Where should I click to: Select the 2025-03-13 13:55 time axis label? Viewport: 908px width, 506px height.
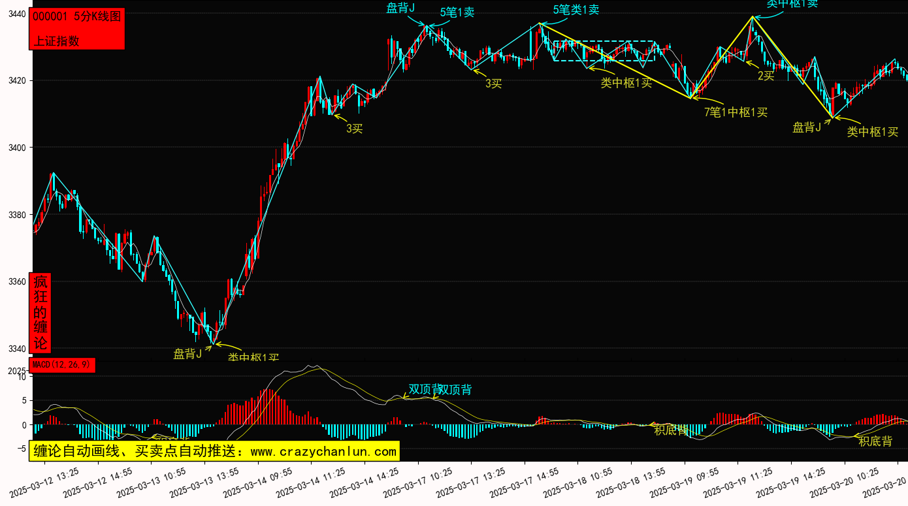(x=204, y=482)
